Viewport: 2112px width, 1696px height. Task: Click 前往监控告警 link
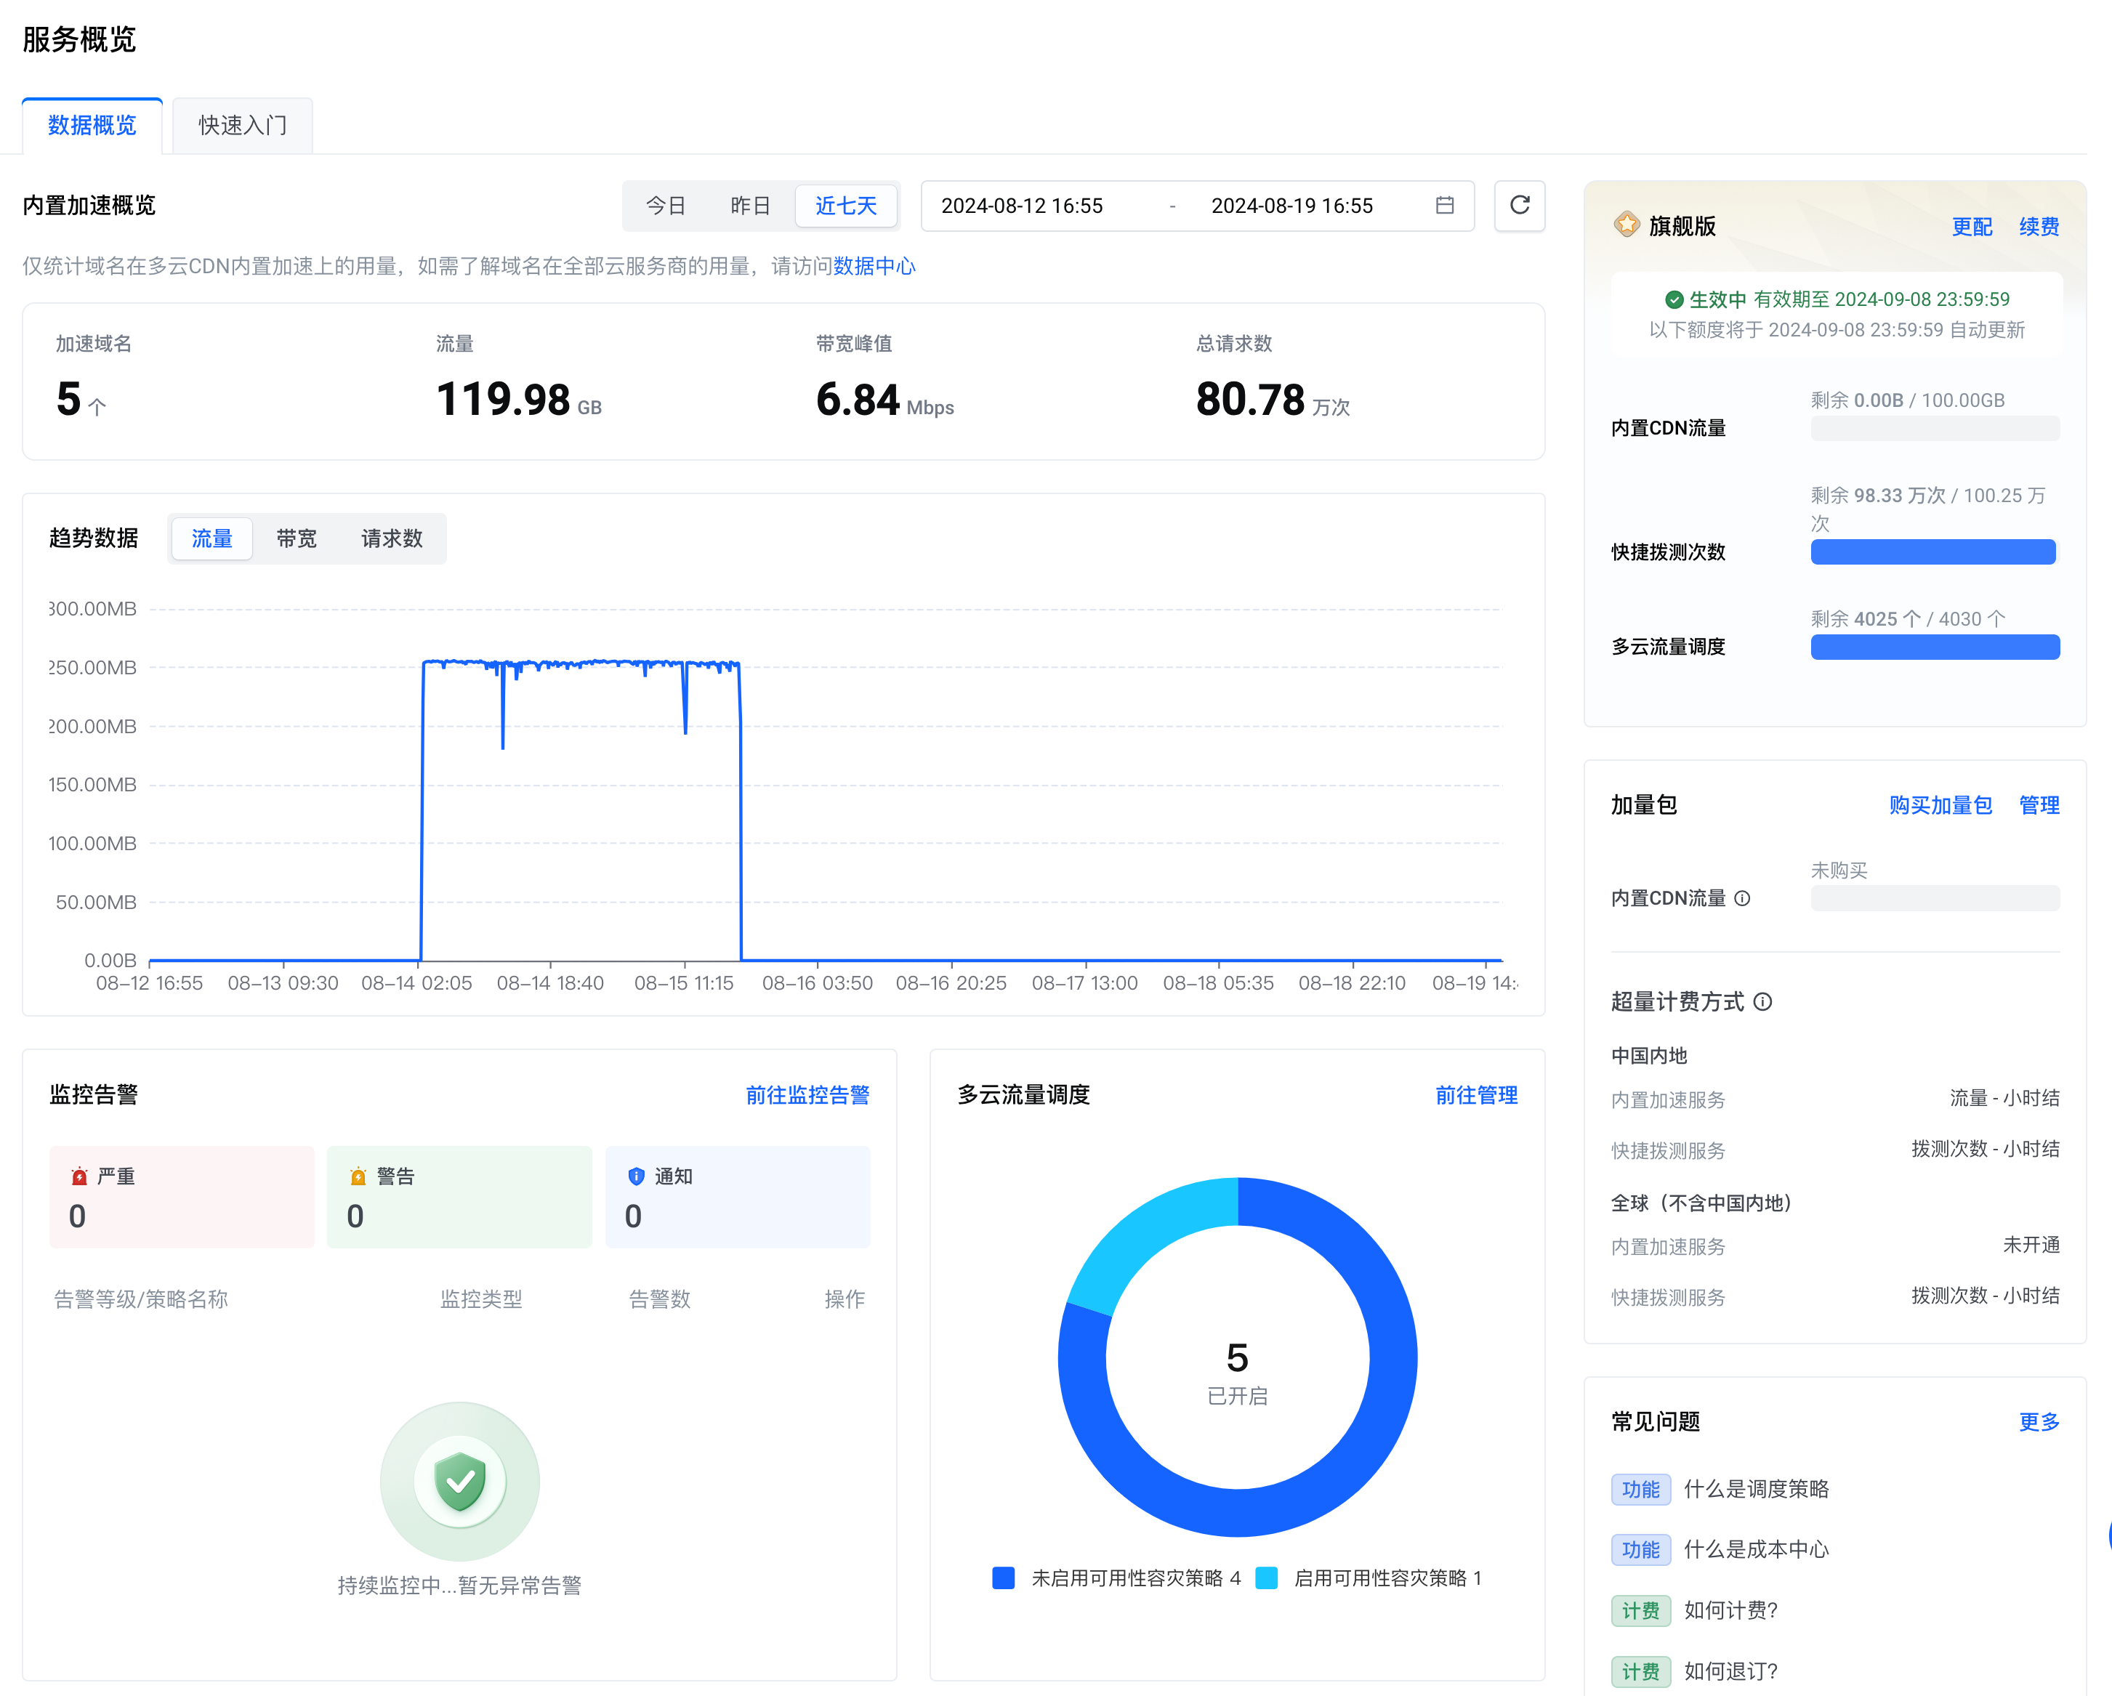pos(807,1095)
